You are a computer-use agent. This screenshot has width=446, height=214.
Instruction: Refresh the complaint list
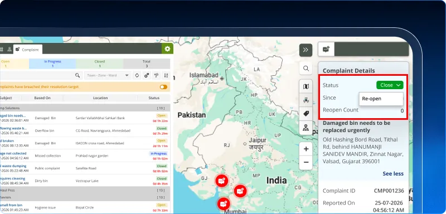click(137, 76)
